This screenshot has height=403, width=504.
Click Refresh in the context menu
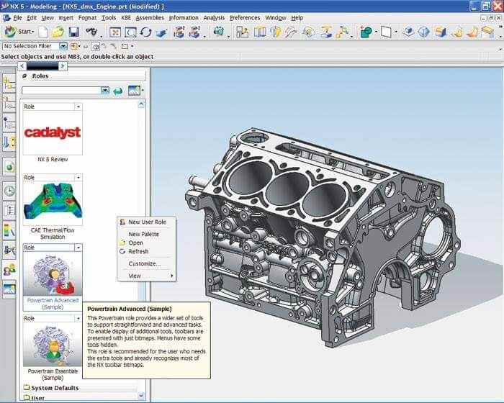(138, 251)
